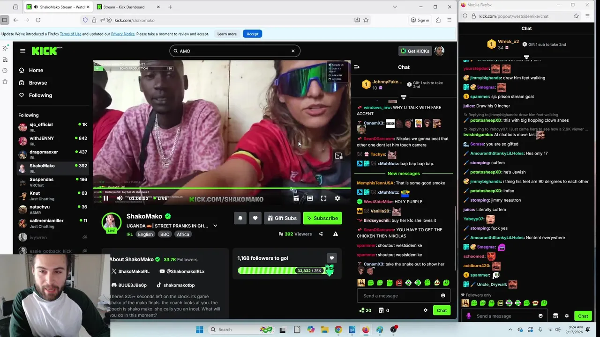The width and height of the screenshot is (600, 337).
Task: Toggle follow heart for ShakoMako
Action: click(255, 218)
